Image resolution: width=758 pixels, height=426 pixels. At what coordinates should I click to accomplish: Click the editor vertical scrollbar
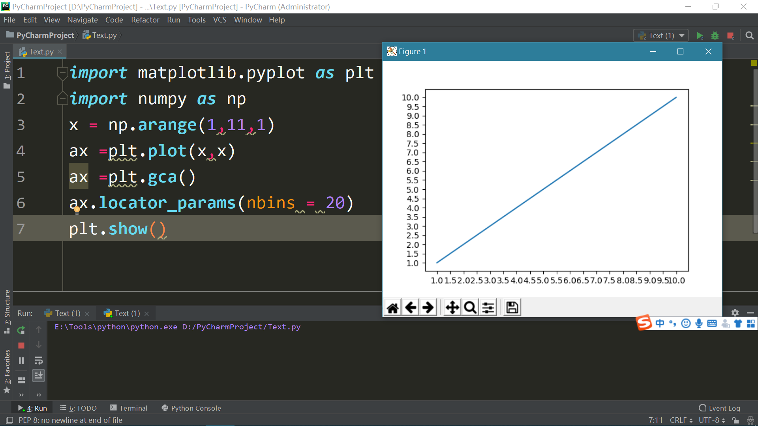pos(755,150)
